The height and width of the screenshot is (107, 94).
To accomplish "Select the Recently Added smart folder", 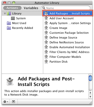I will tap(22, 28).
